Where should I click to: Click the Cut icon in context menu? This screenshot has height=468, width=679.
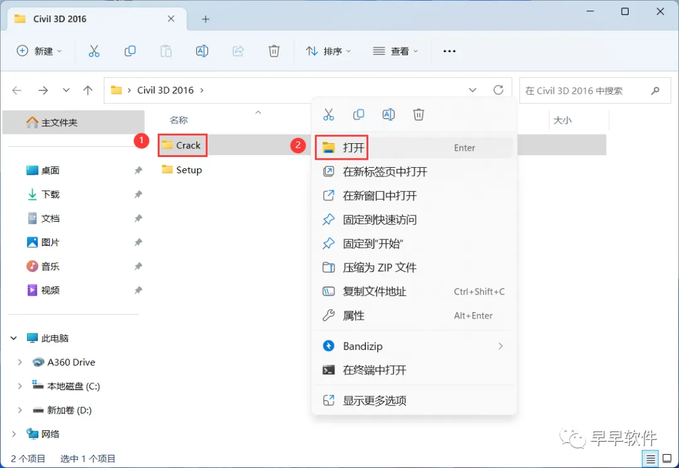[x=329, y=114]
